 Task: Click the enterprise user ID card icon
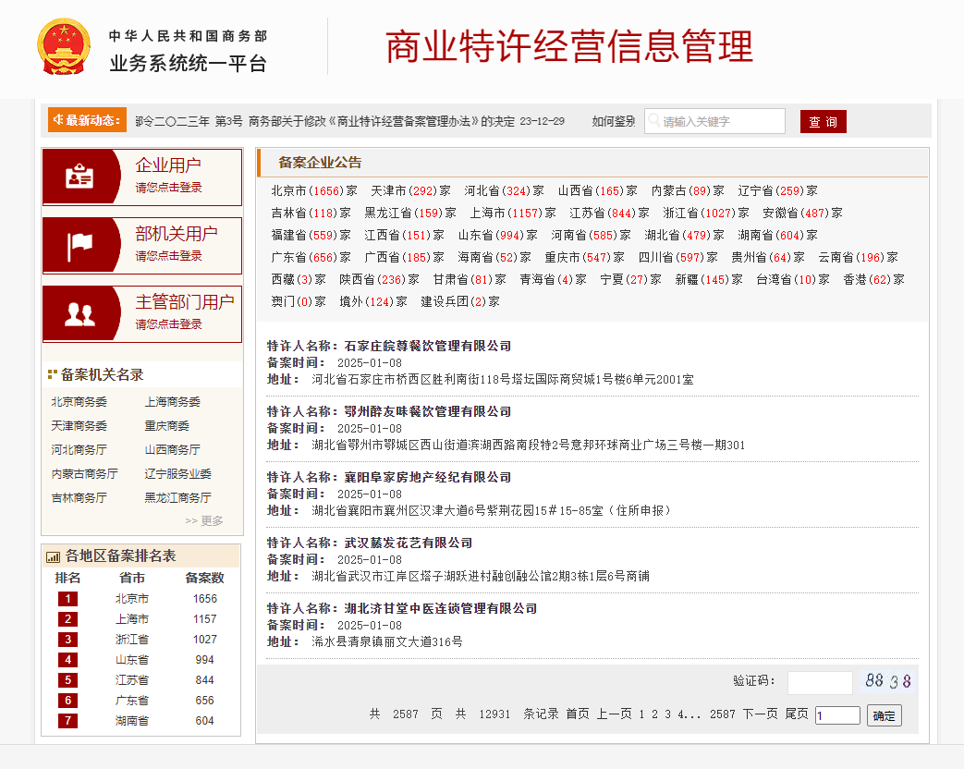pyautogui.click(x=79, y=177)
